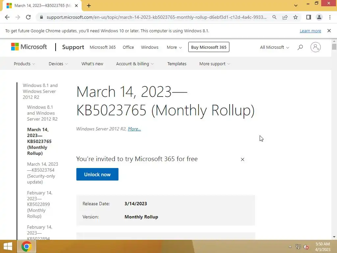Expand the Products menu

24,64
